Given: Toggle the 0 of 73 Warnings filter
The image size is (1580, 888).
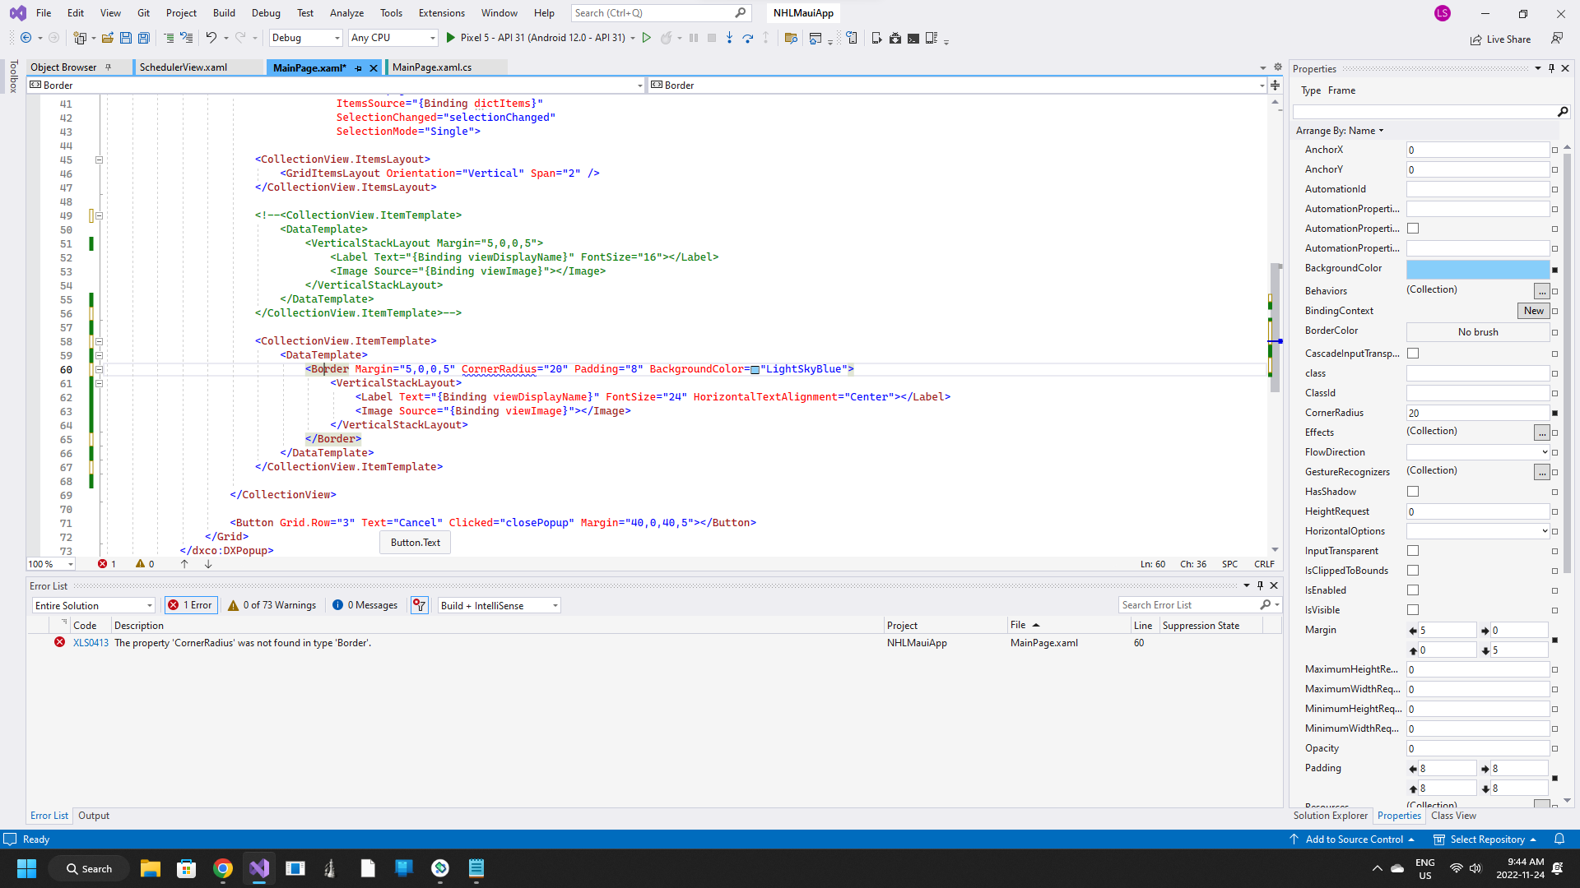Looking at the screenshot, I should [272, 605].
